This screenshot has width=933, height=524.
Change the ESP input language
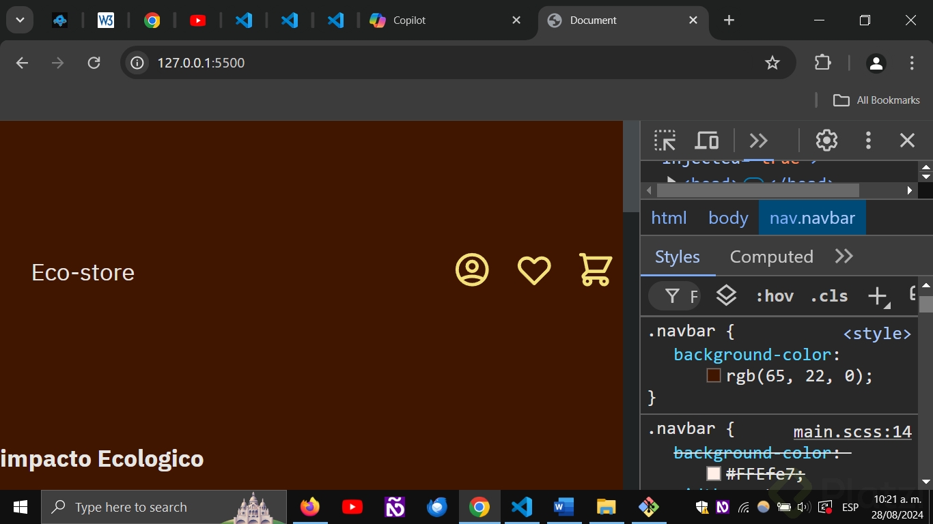tap(850, 507)
